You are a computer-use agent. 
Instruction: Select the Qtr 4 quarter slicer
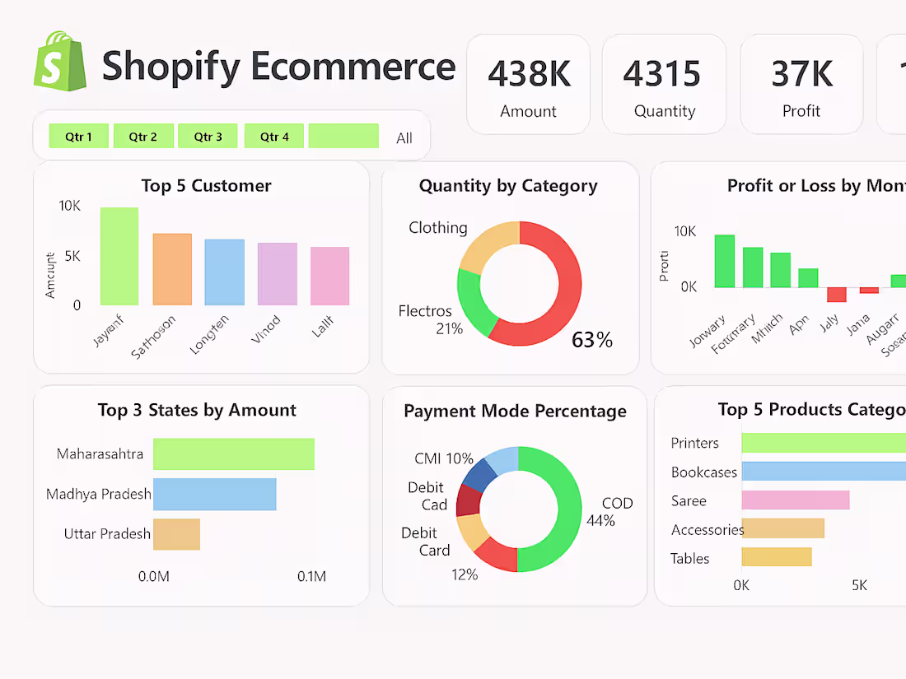point(273,136)
